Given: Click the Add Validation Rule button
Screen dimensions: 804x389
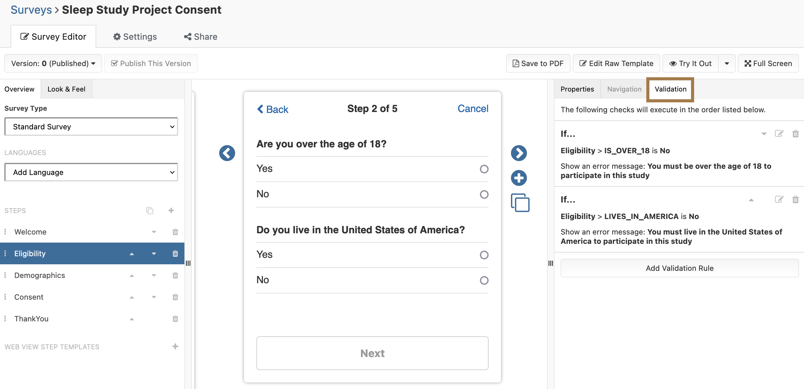Looking at the screenshot, I should pos(679,268).
